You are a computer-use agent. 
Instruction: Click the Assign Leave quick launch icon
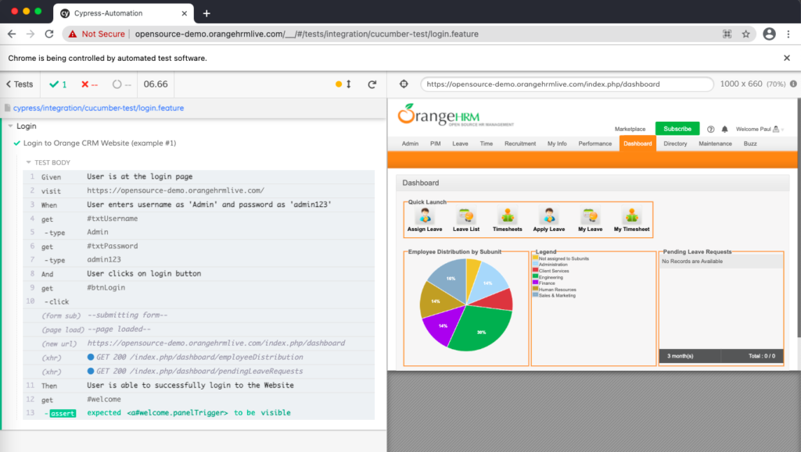(x=425, y=216)
